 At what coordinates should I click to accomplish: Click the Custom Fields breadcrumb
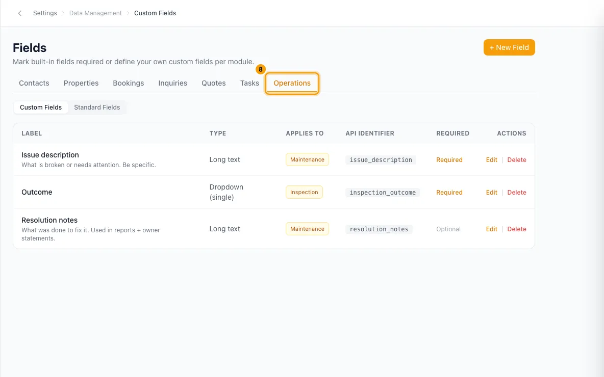pos(155,13)
